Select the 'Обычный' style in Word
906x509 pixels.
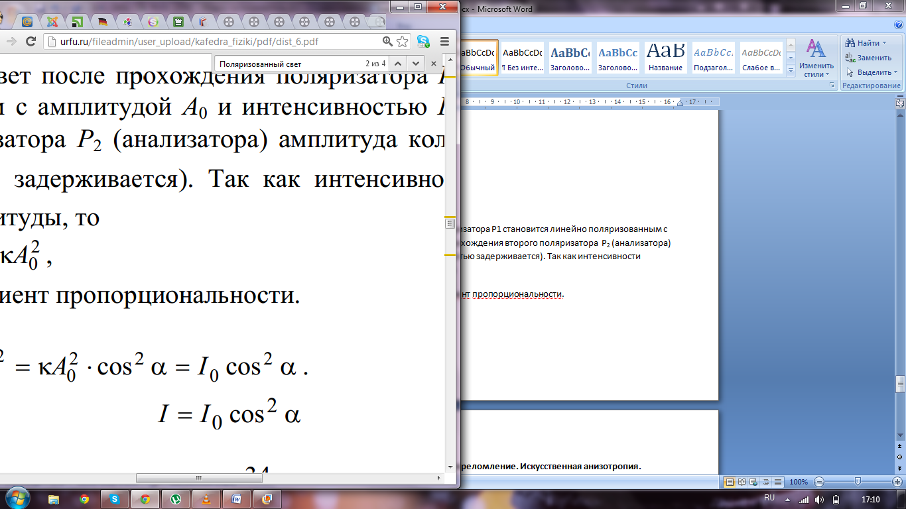(478, 58)
